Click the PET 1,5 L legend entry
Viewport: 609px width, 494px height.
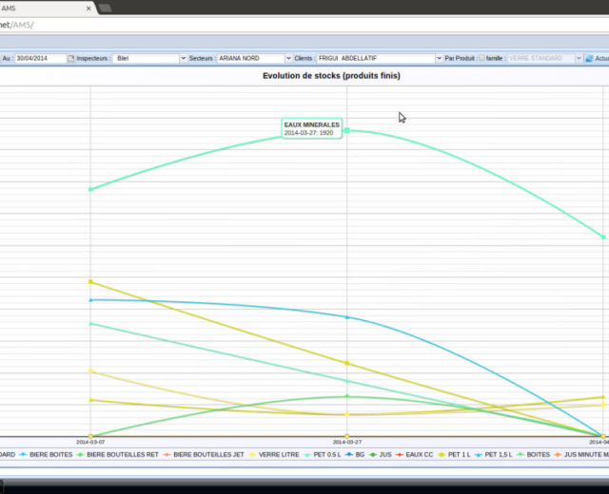(498, 455)
